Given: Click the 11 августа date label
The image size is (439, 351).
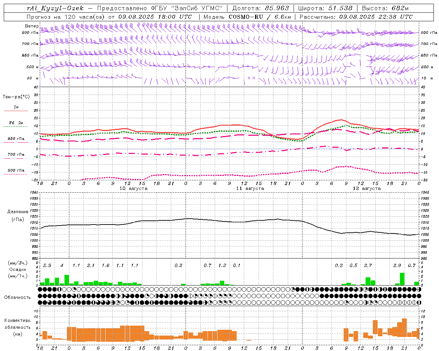Looking at the screenshot, I should (250, 188).
